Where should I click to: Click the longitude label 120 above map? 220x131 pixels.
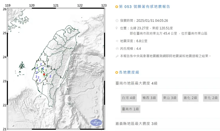click(32, 5)
